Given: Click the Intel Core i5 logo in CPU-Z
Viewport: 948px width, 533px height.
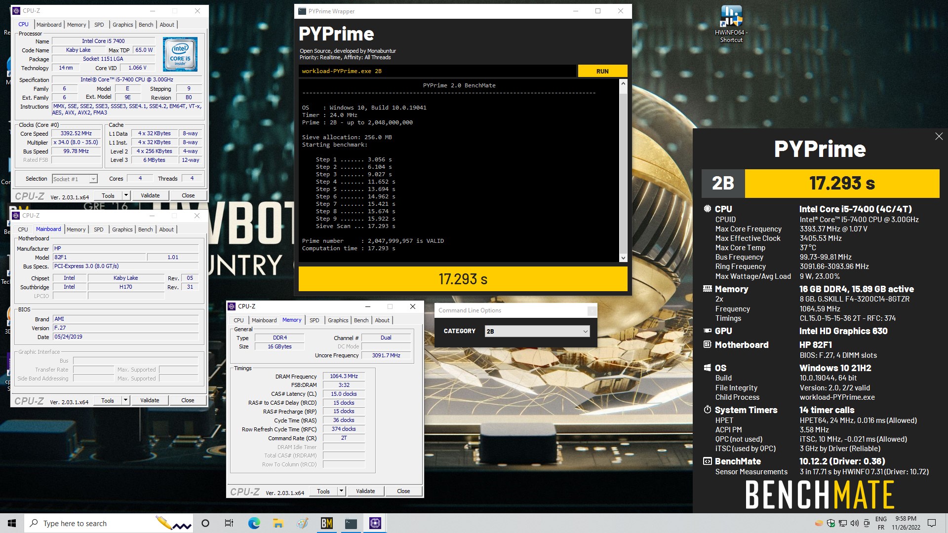Looking at the screenshot, I should [180, 54].
